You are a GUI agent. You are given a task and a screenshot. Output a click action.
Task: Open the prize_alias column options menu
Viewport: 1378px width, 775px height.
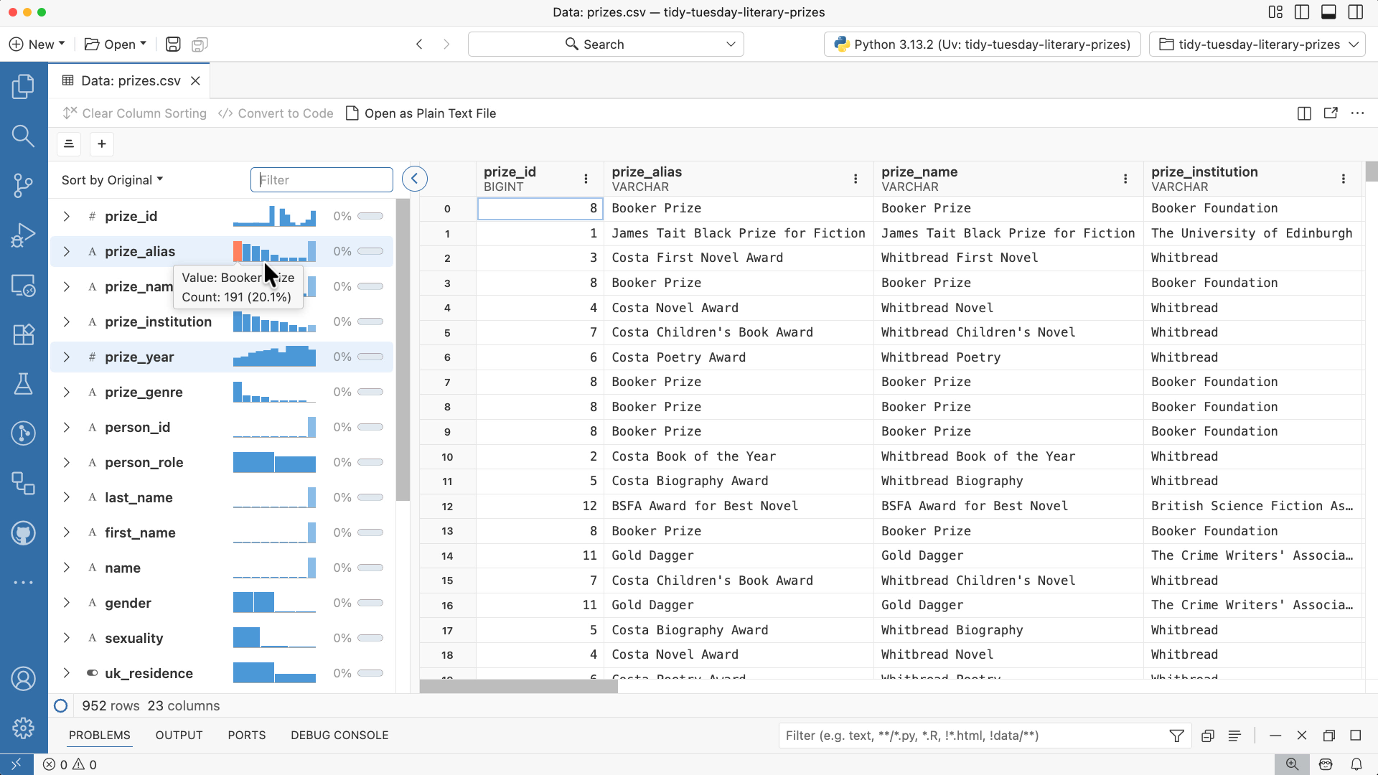pyautogui.click(x=856, y=179)
